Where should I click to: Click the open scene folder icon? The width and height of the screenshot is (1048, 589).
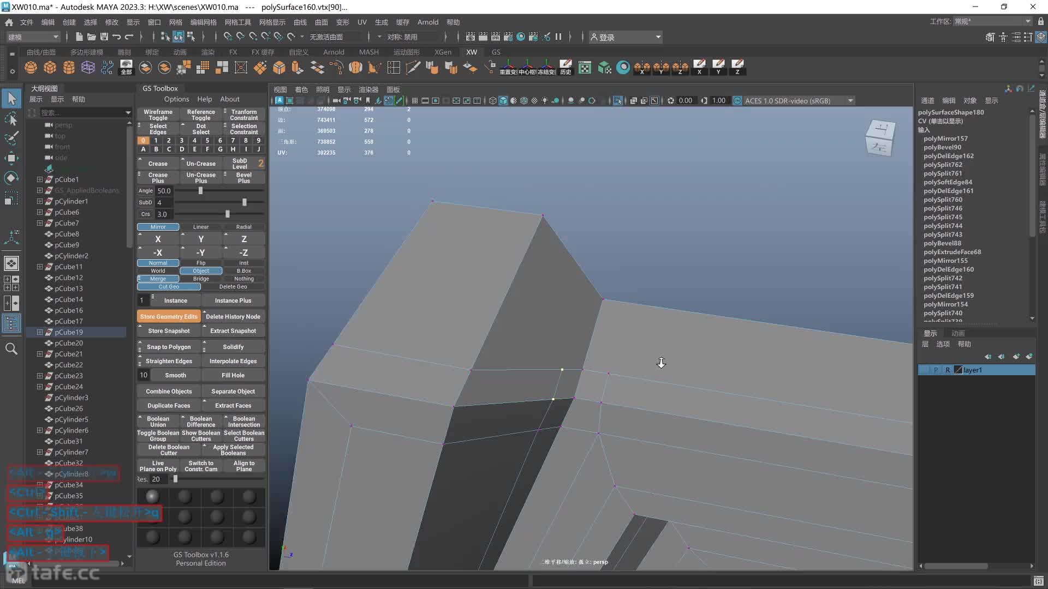pyautogui.click(x=91, y=37)
